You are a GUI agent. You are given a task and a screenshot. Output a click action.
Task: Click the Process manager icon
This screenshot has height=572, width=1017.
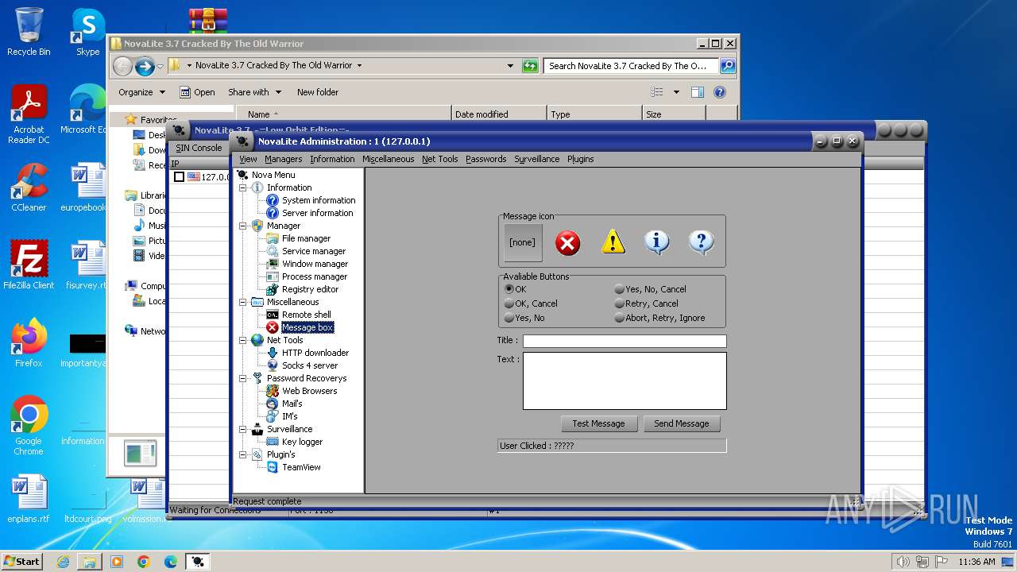click(273, 276)
